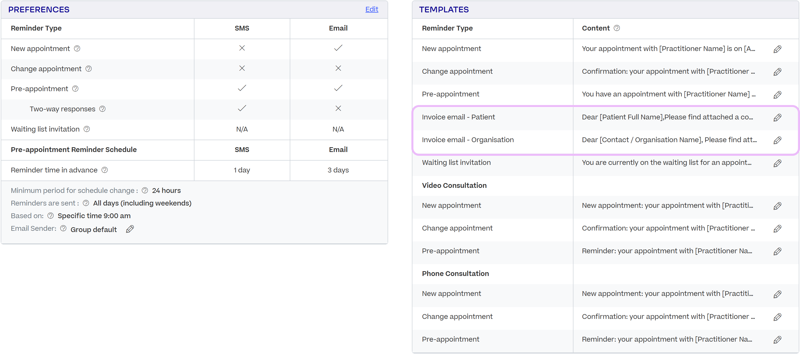
Task: Edit the Phone Consultation Pre-appointment template
Action: (778, 339)
